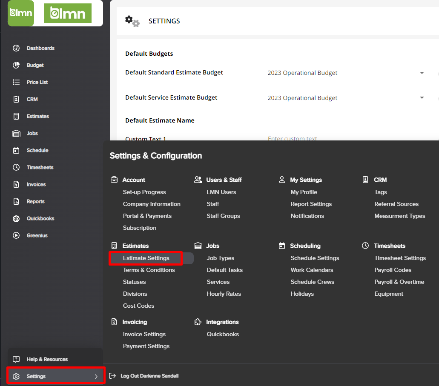Open Company Information settings
The height and width of the screenshot is (386, 439).
coord(152,204)
